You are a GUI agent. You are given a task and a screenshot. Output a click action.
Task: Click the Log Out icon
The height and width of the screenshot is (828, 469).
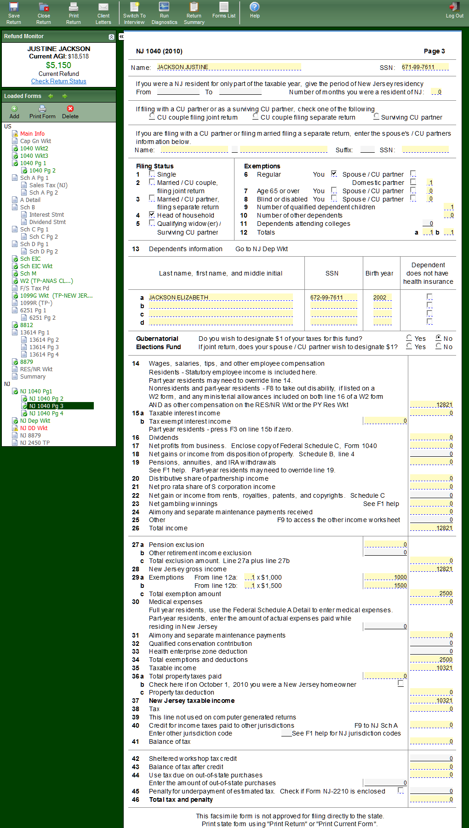[x=454, y=10]
